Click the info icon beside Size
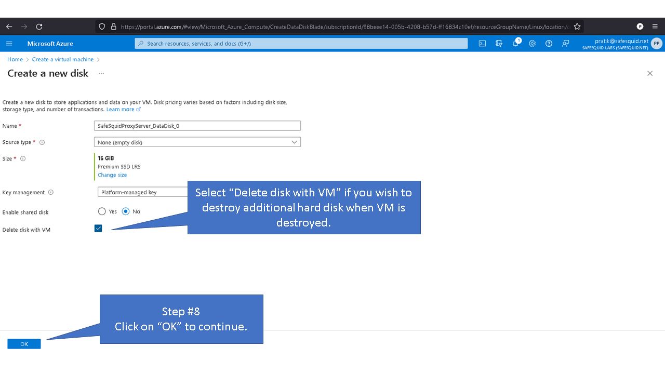The height and width of the screenshot is (374, 665). click(23, 159)
